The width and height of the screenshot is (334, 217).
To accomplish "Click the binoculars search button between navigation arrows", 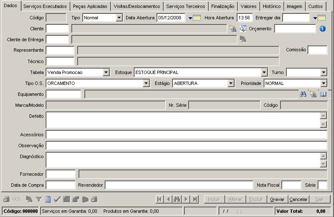I will 177,199.
